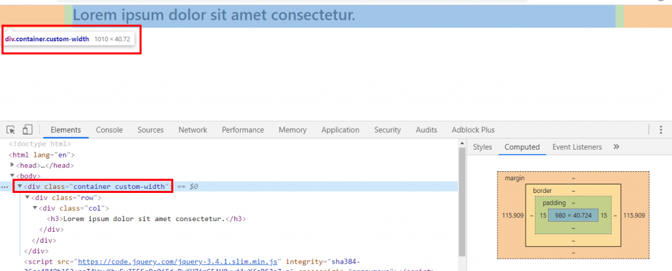Click the padding label in box model
This screenshot has height=271, width=672.
click(x=554, y=203)
